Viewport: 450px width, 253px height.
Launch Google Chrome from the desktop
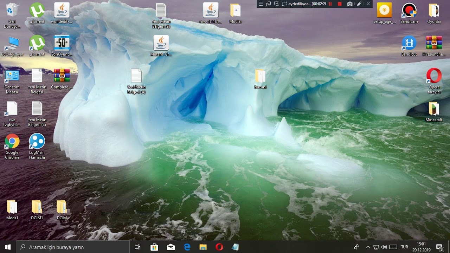(12, 142)
